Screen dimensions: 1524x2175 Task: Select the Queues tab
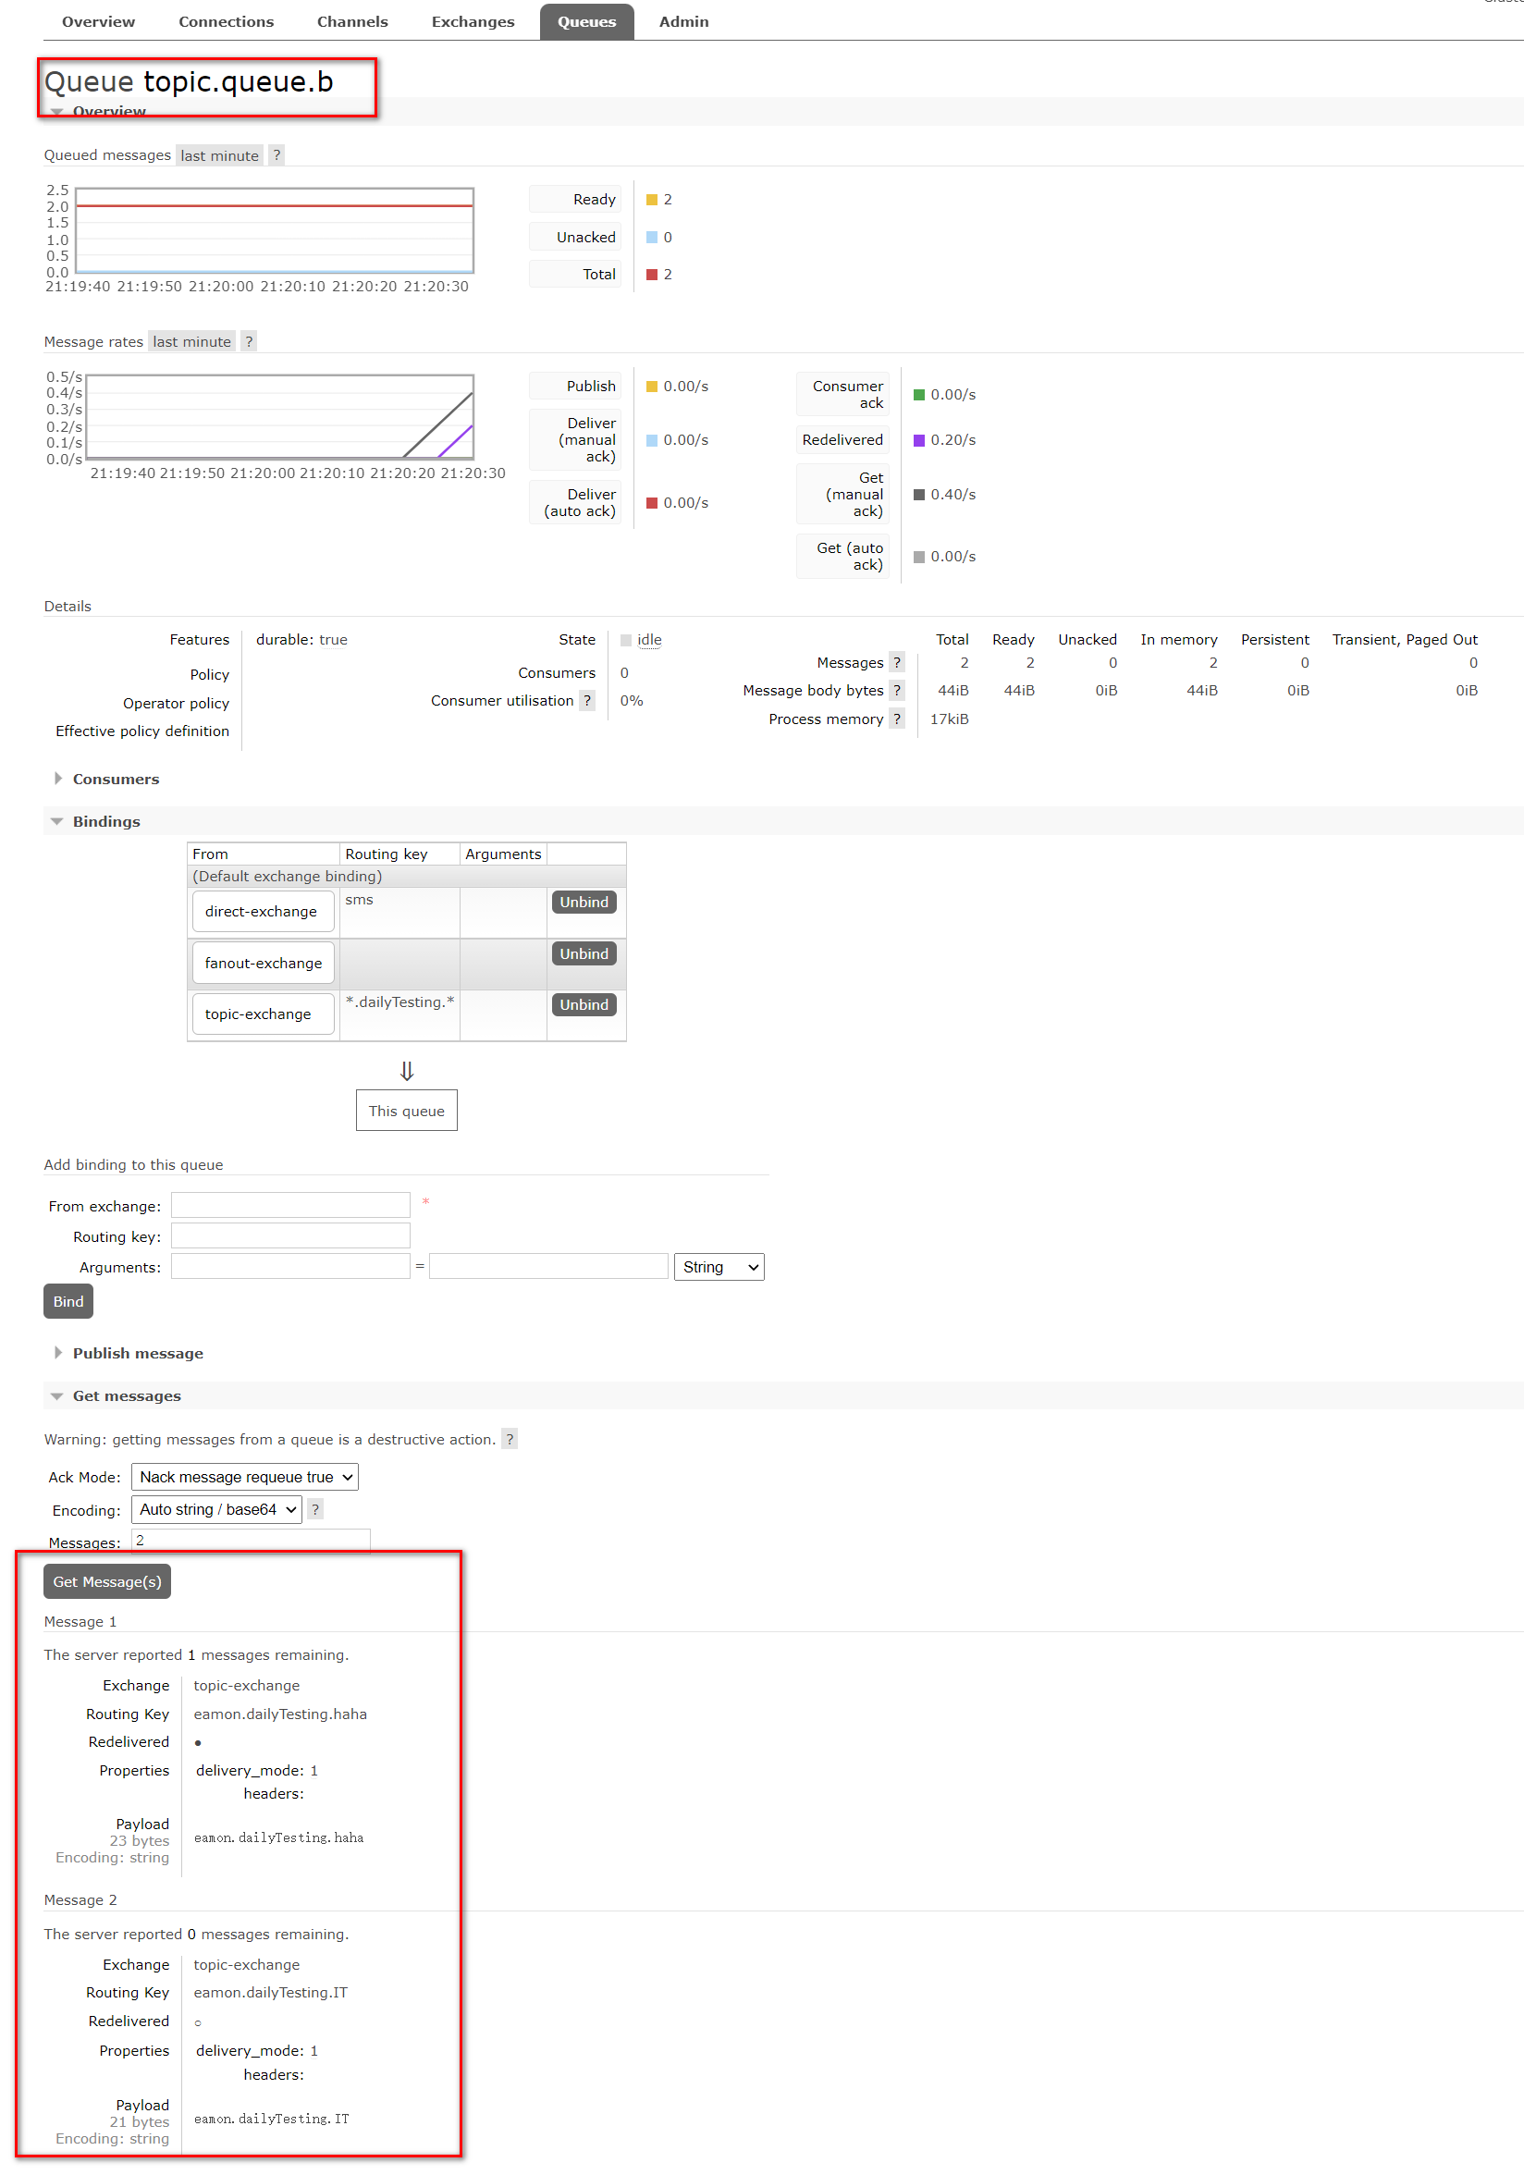coord(586,22)
